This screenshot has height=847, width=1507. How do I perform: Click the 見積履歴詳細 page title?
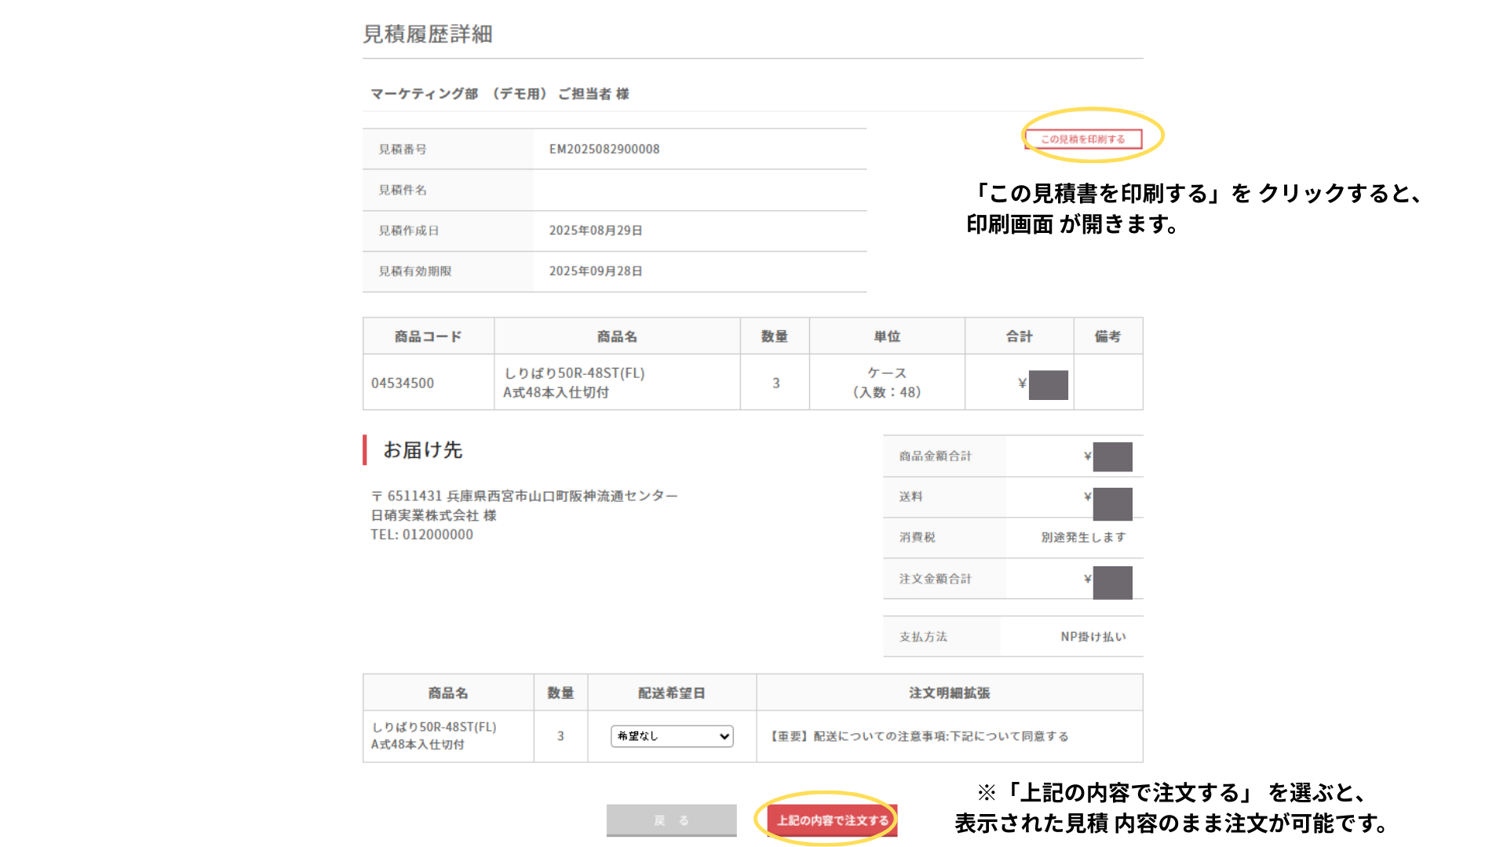coord(428,35)
